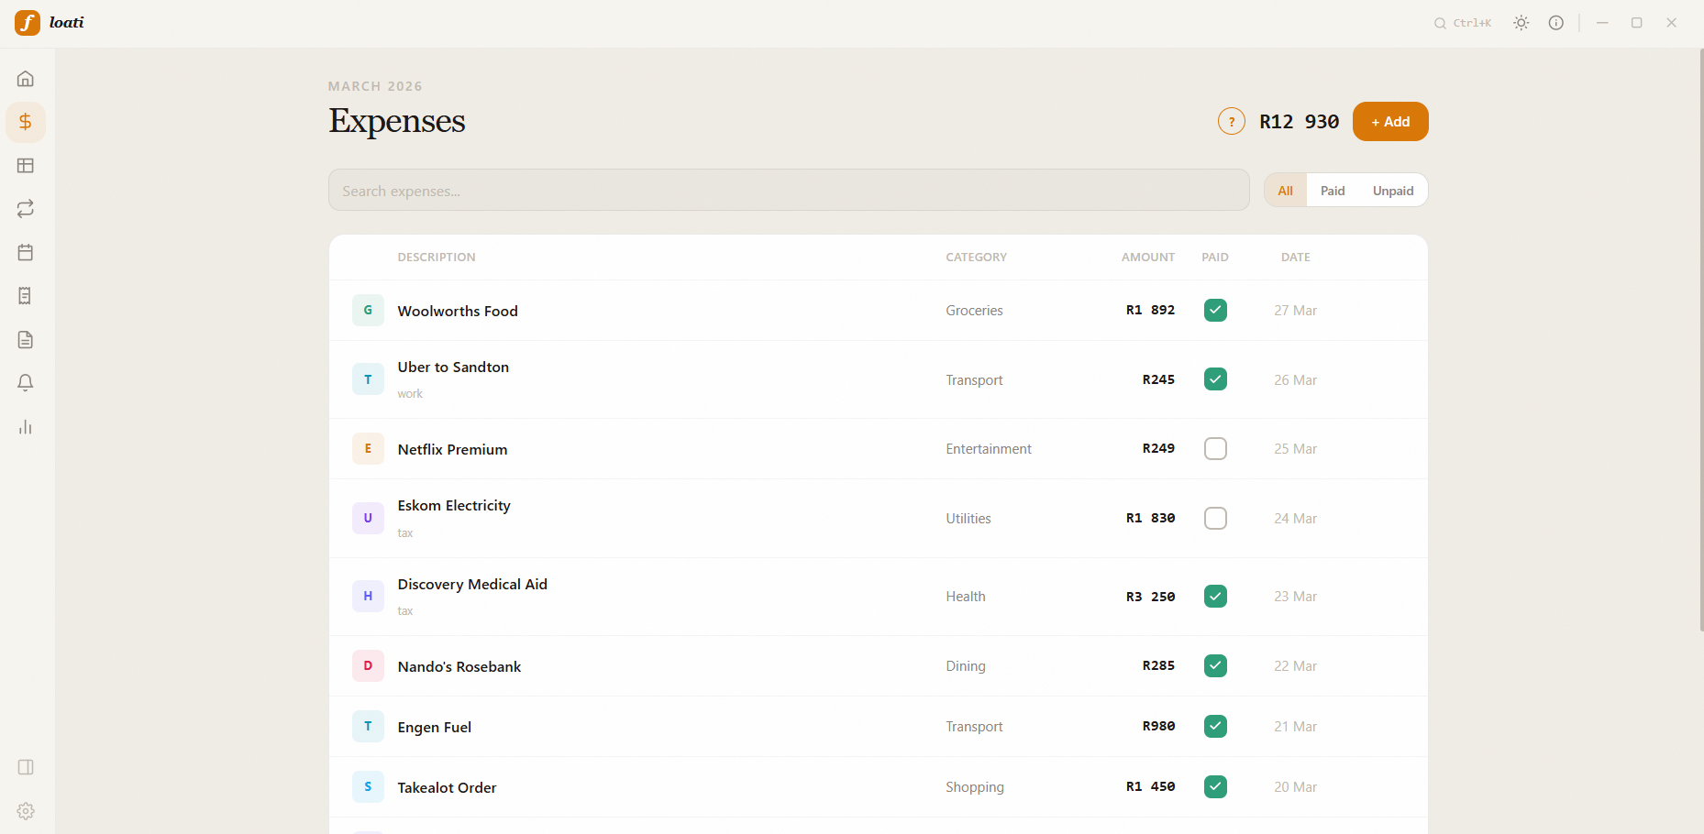Click the orange help question mark icon
This screenshot has width=1704, height=834.
pyautogui.click(x=1232, y=121)
